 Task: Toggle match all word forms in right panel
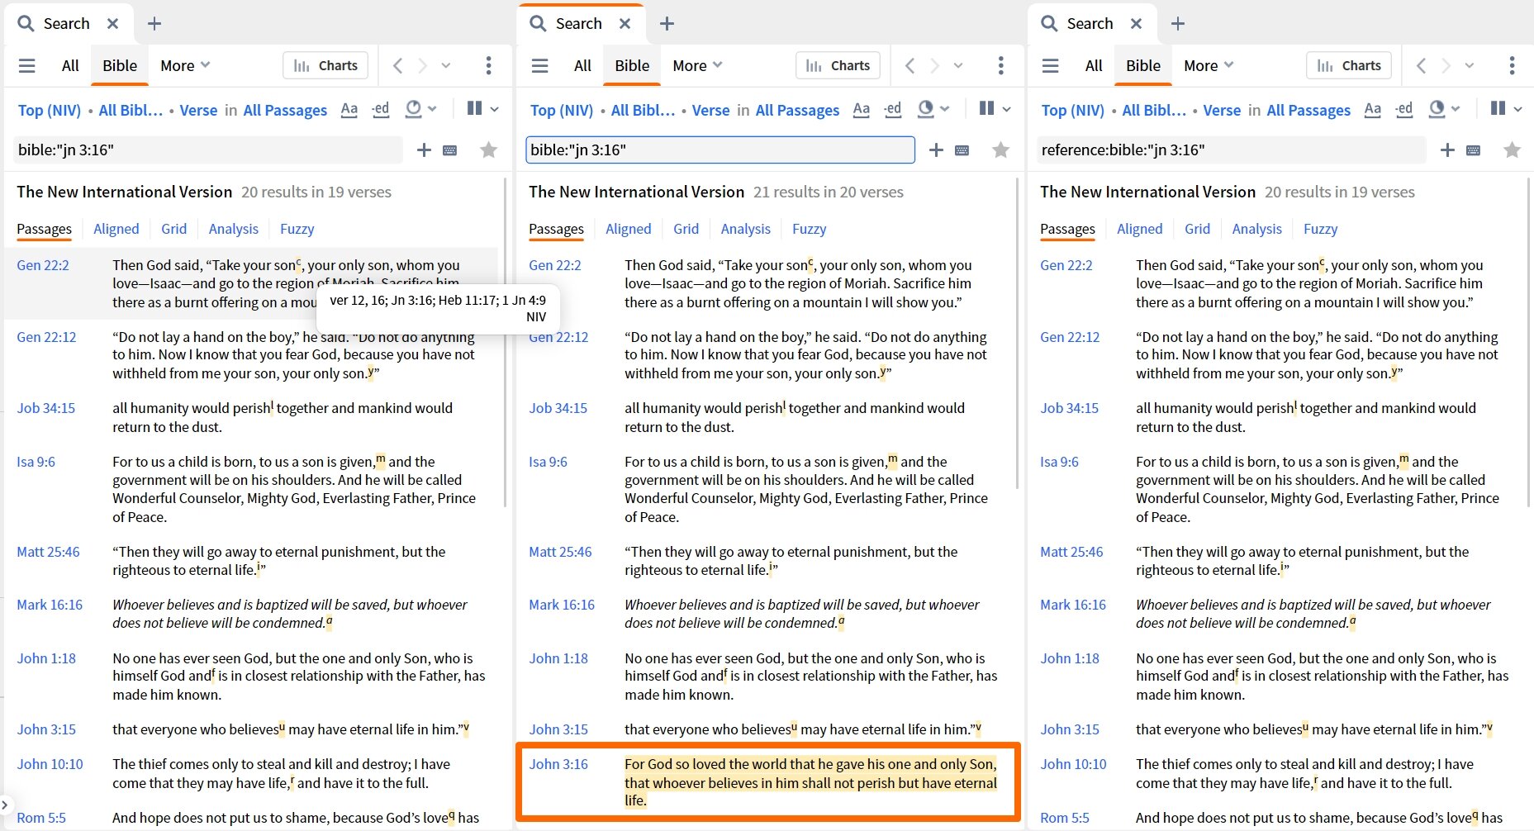click(x=1404, y=109)
